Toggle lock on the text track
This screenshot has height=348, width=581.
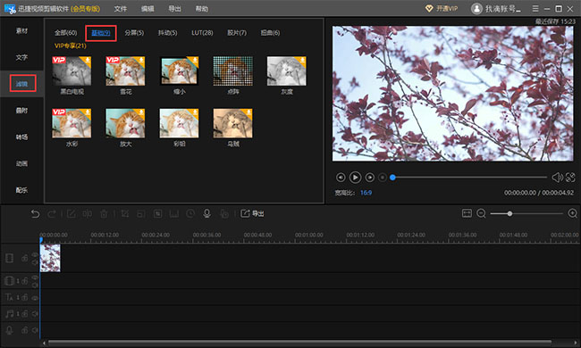(25, 297)
